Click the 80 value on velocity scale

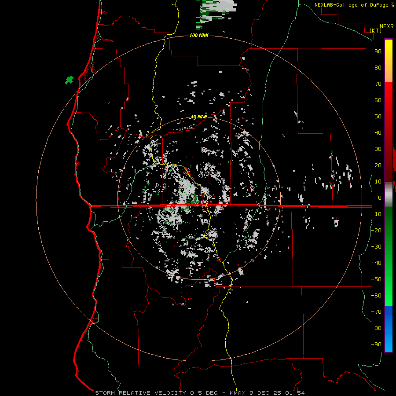click(378, 68)
